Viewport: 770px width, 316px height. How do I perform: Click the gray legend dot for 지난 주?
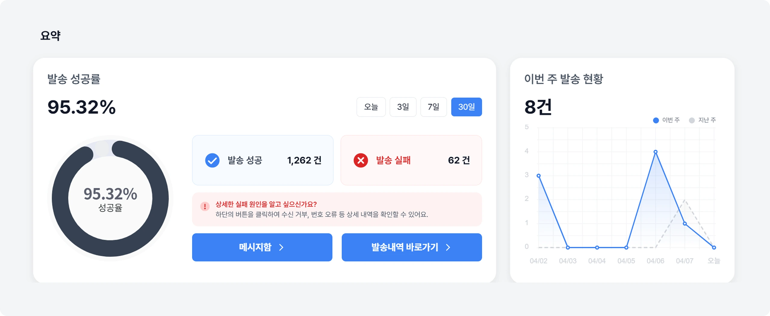[x=691, y=120]
